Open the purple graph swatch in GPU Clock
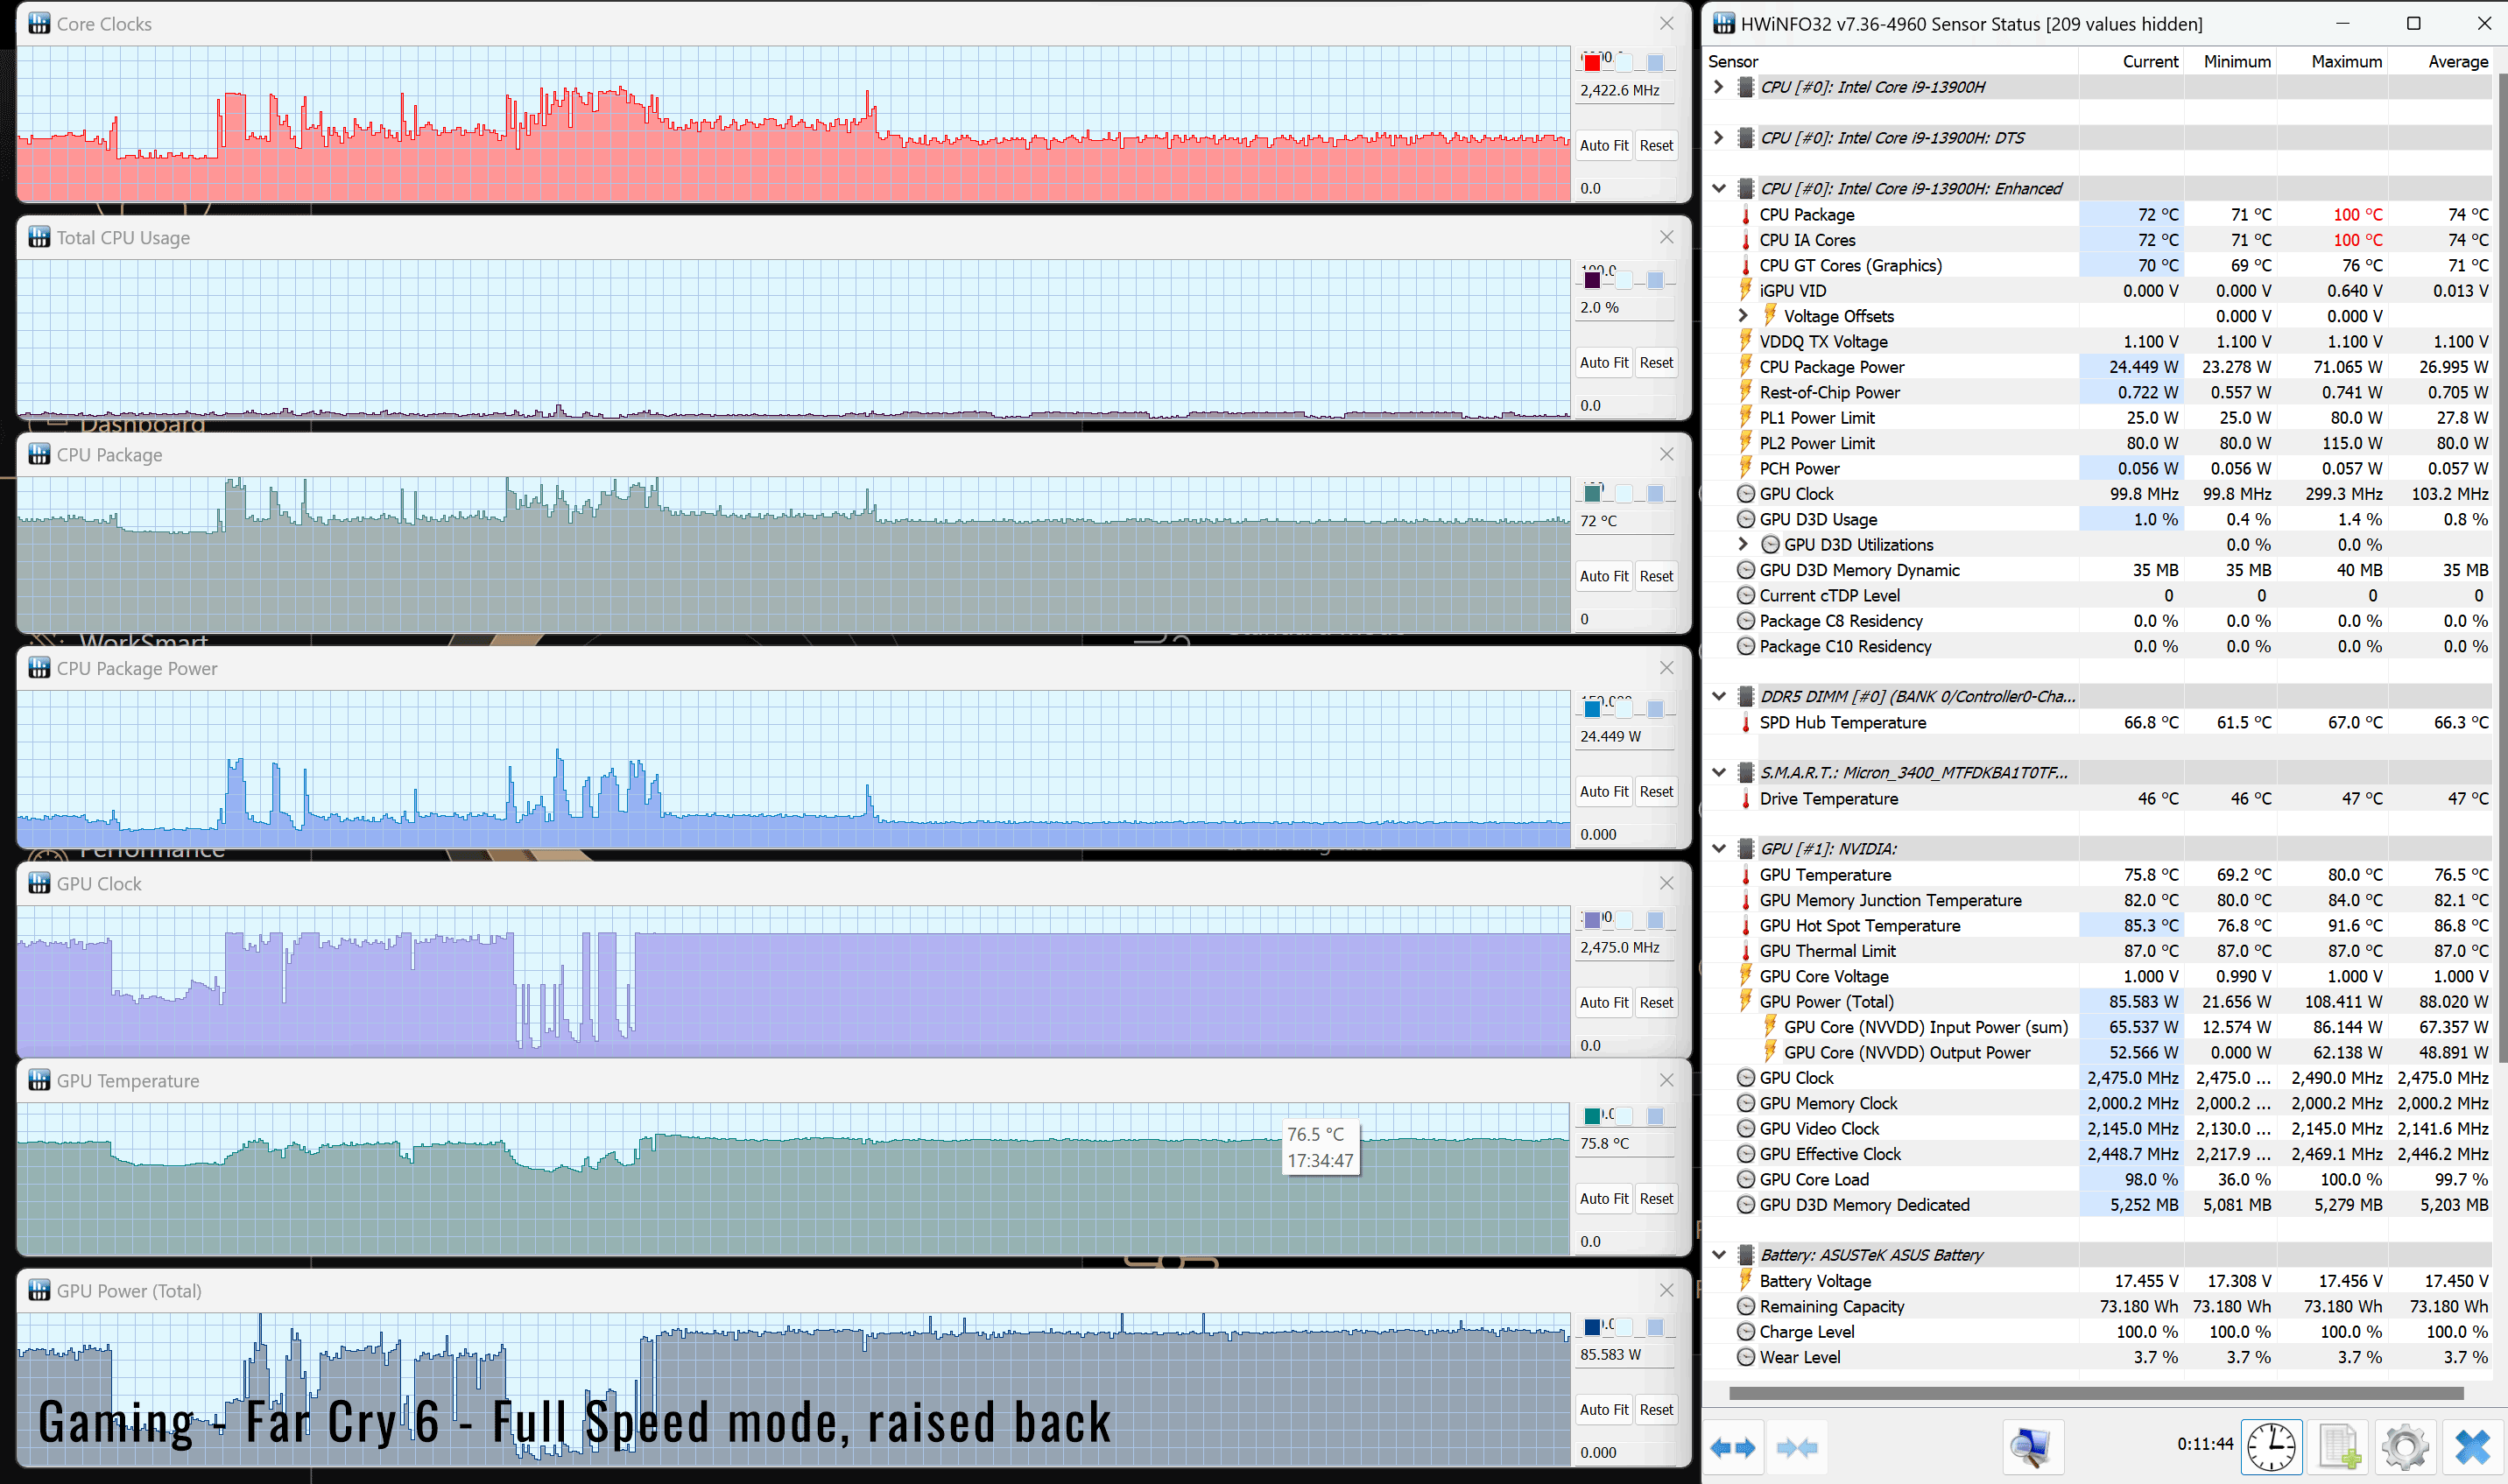 tap(1592, 920)
